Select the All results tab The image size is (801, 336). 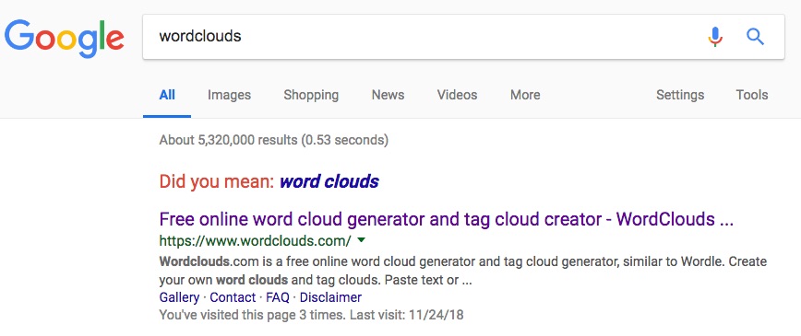click(x=167, y=95)
